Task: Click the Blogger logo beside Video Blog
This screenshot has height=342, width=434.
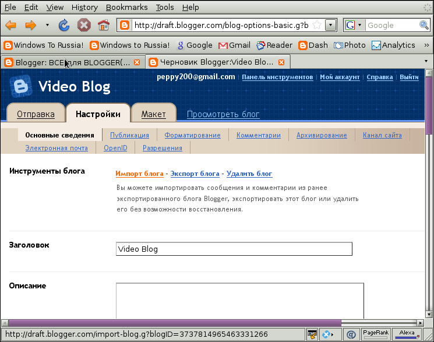Action: coord(21,86)
